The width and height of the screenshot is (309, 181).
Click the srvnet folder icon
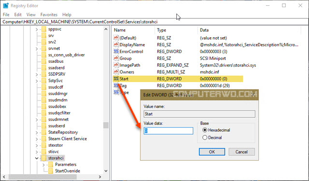point(44,48)
